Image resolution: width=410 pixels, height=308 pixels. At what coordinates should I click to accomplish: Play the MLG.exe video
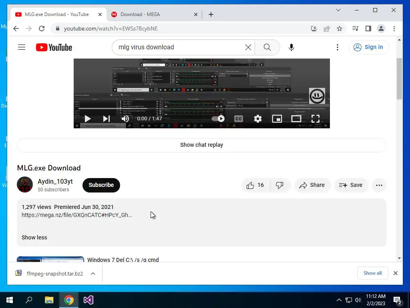click(x=88, y=119)
